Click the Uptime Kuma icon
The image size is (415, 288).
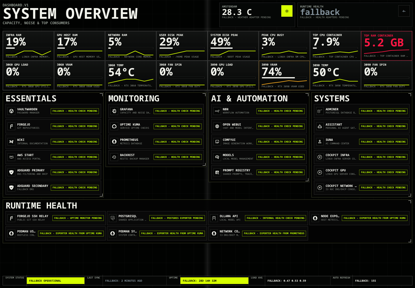click(x=114, y=126)
